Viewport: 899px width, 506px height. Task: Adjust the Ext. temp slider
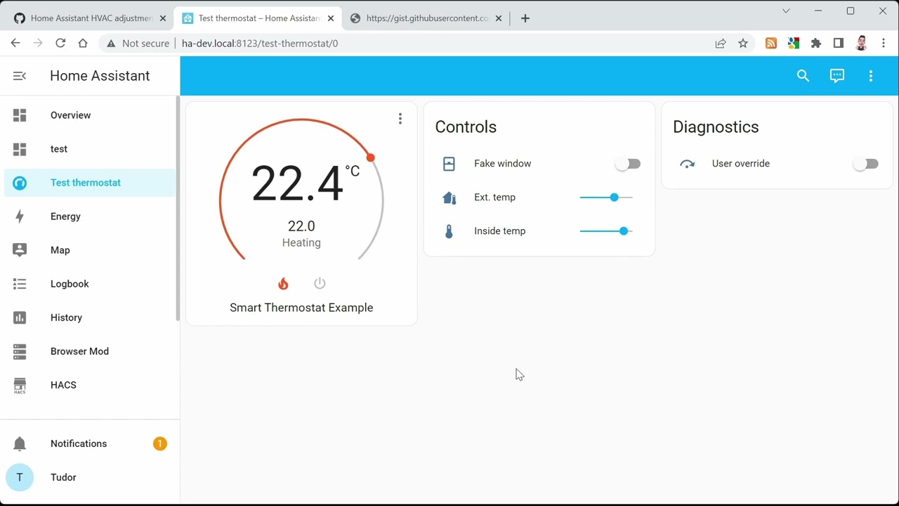(606, 197)
